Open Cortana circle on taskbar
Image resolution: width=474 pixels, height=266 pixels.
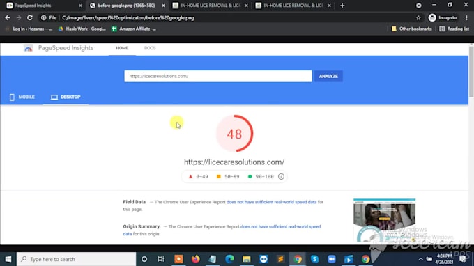pos(144,259)
